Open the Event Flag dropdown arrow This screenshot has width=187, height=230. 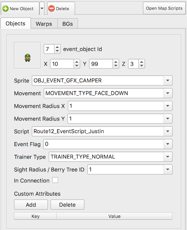pyautogui.click(x=168, y=144)
